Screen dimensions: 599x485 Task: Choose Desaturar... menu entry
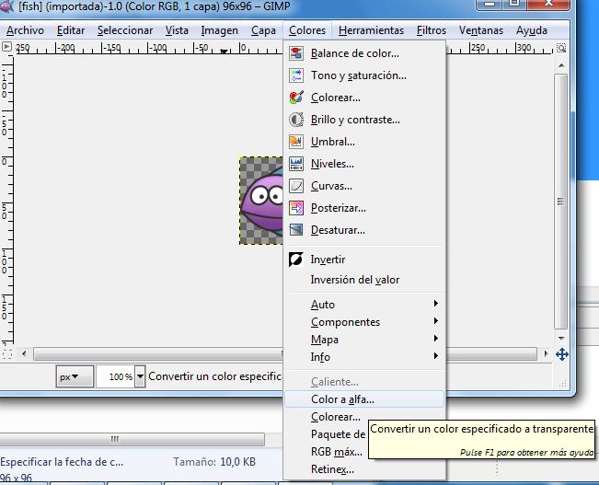click(x=364, y=230)
